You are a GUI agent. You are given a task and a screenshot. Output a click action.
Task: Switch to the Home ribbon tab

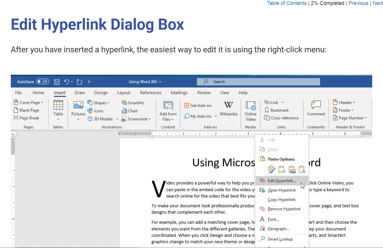[39, 93]
